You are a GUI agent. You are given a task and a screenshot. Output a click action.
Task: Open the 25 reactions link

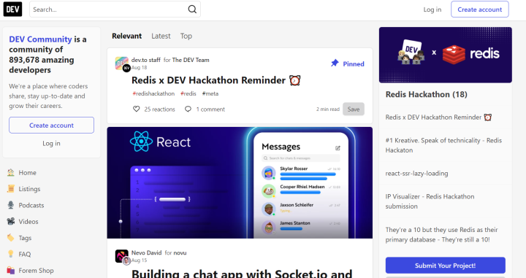tap(154, 109)
